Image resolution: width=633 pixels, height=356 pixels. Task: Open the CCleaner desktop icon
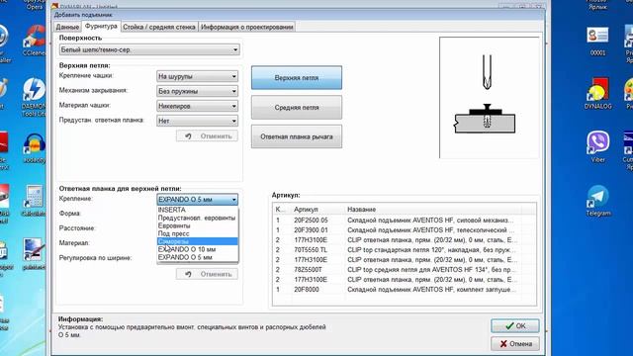tap(34, 40)
